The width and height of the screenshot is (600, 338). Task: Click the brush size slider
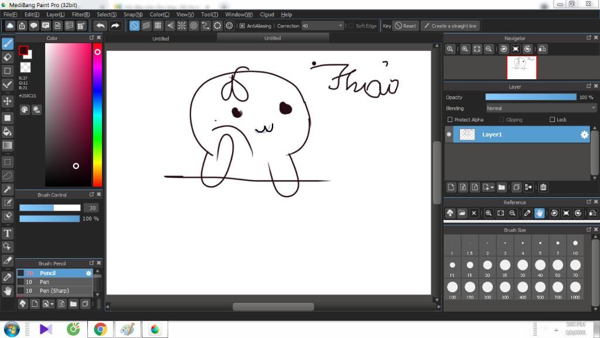[50, 208]
